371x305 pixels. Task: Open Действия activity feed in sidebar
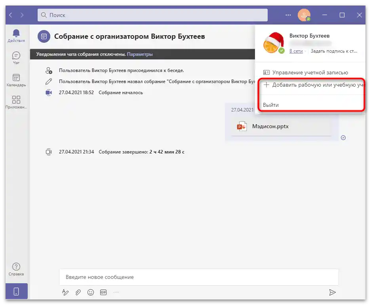click(16, 36)
